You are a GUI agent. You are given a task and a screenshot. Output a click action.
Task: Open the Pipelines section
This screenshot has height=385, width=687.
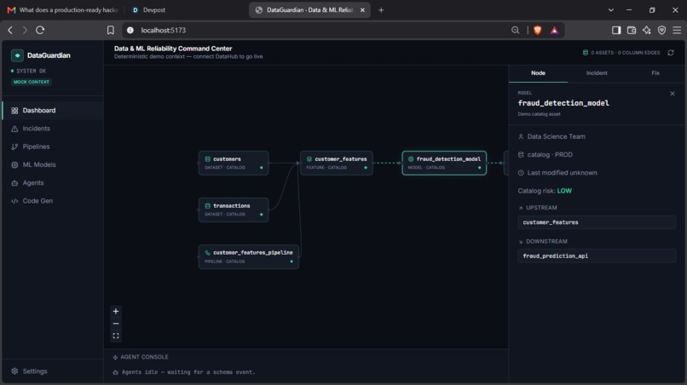click(x=53, y=147)
